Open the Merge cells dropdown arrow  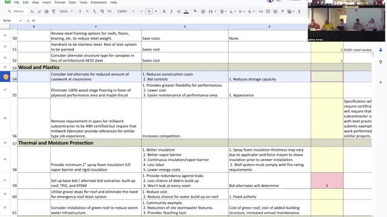point(215,11)
